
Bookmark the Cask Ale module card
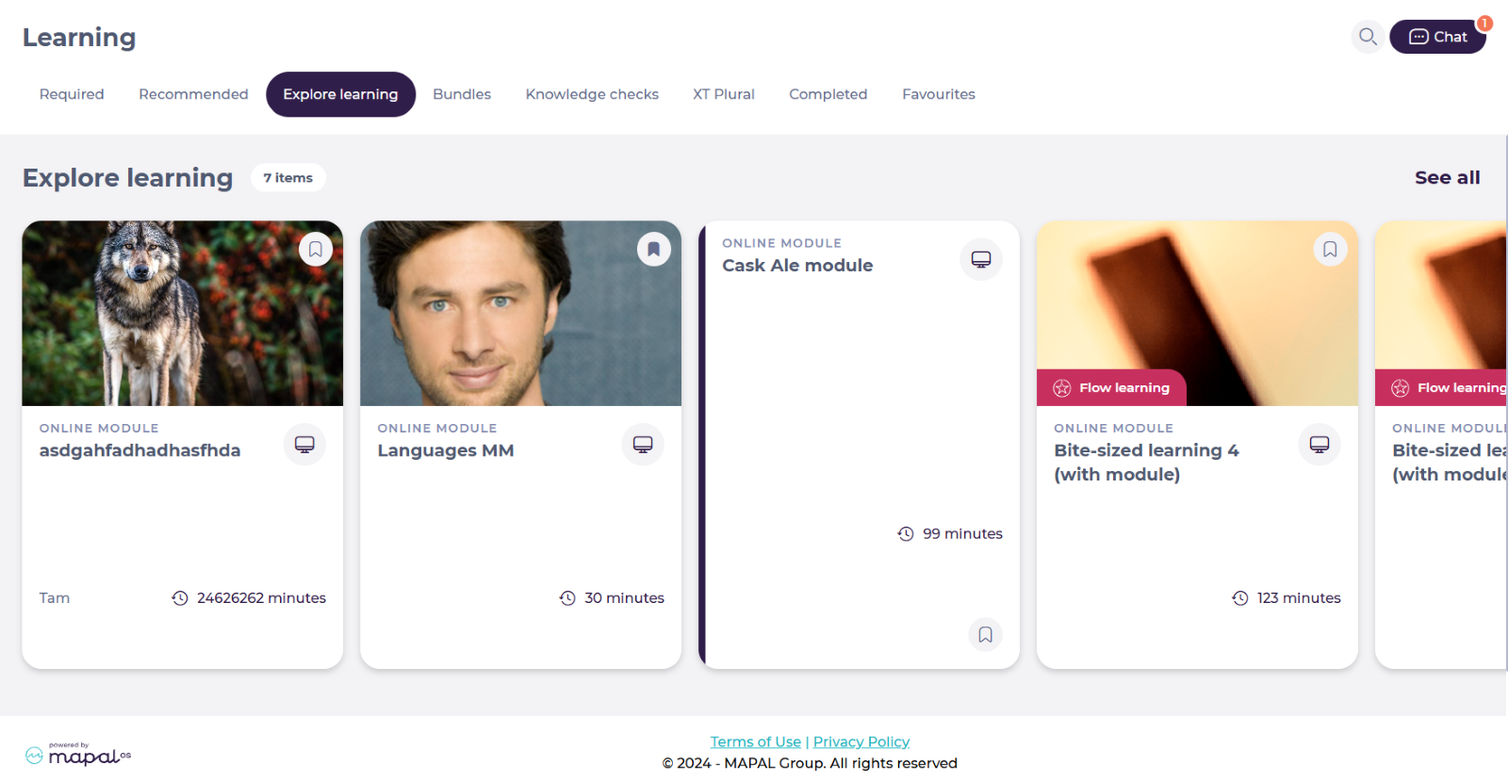point(985,634)
